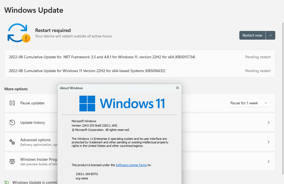Click the Advanced options gears icon
The height and width of the screenshot is (184, 284).
tap(12, 142)
